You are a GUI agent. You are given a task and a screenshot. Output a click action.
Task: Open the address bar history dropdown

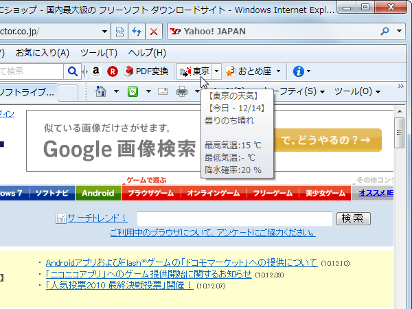pos(104,32)
